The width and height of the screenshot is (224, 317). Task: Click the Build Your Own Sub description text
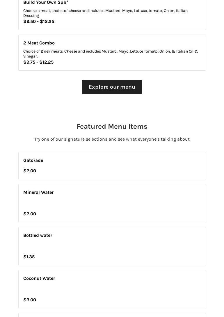coord(105,13)
